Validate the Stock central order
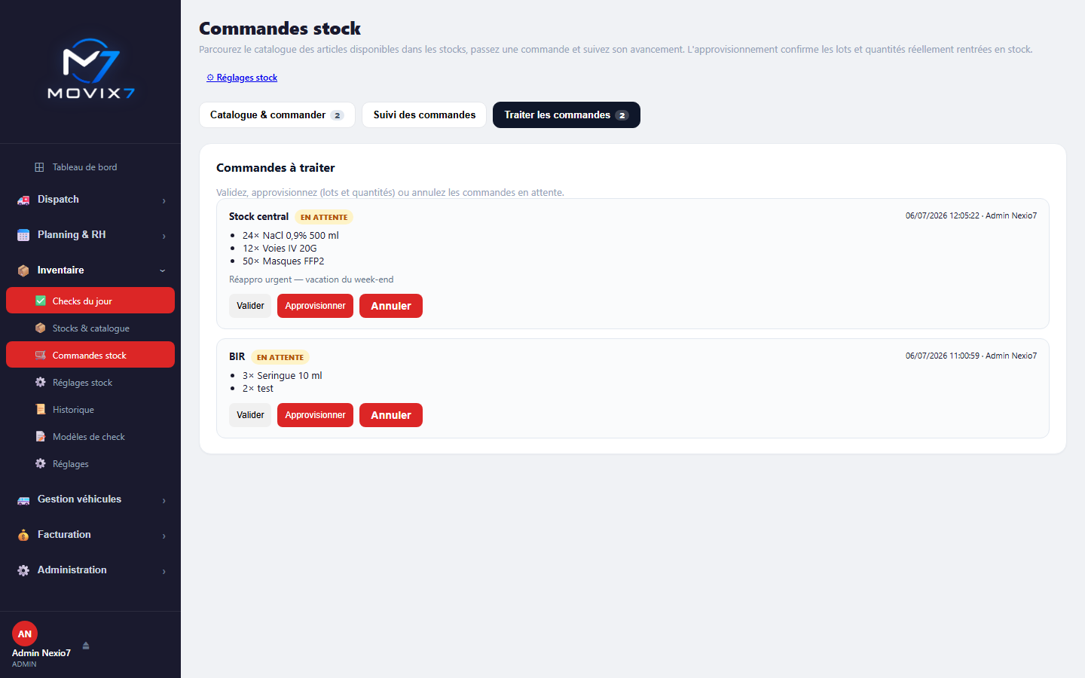Screen dimensions: 1085x678 [x=250, y=306]
